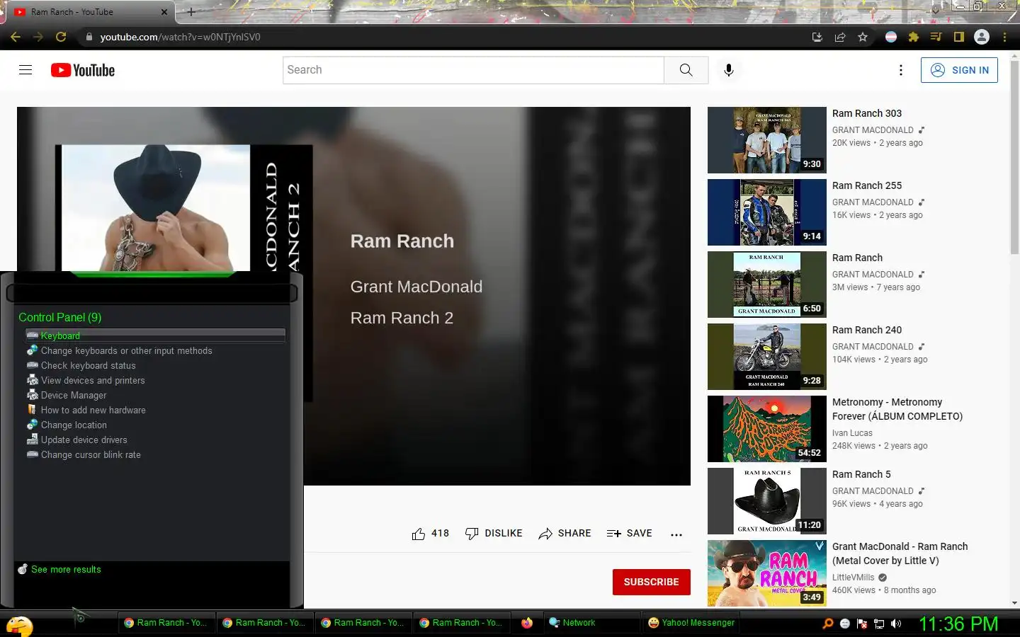This screenshot has width=1020, height=637.
Task: Open Ram Ranch 5 video thumbnail
Action: point(766,501)
